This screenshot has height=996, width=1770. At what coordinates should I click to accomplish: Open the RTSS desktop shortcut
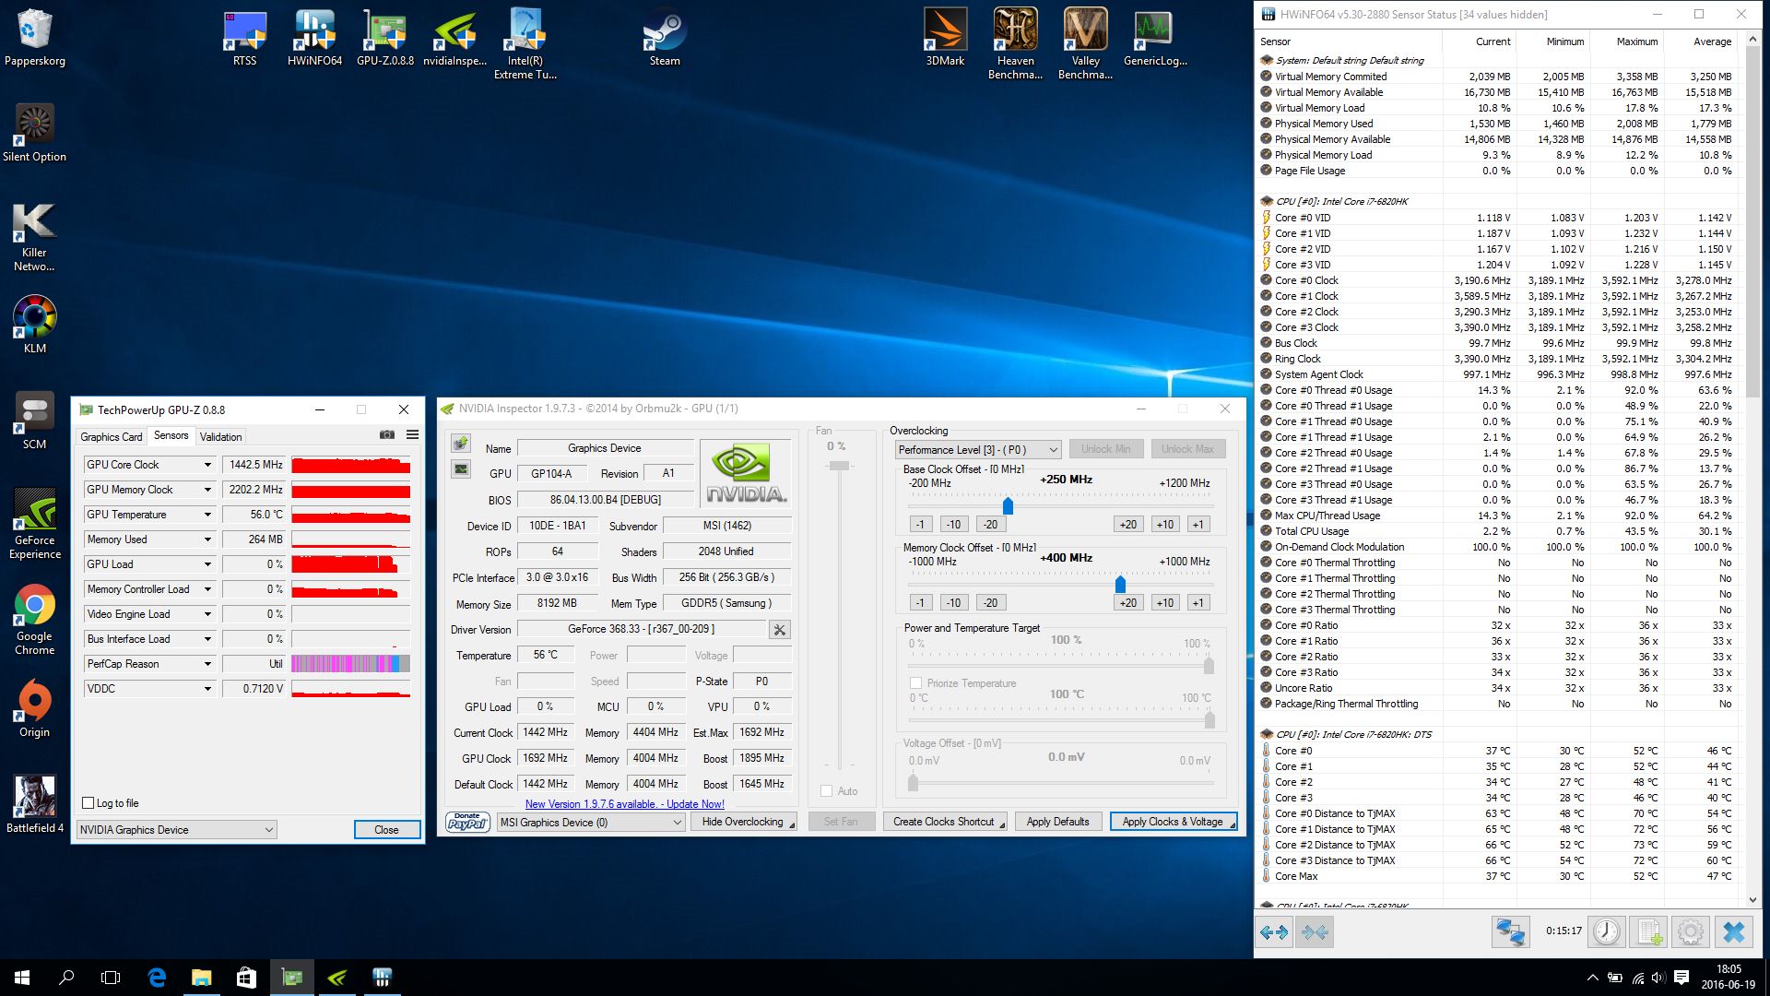coord(244,38)
